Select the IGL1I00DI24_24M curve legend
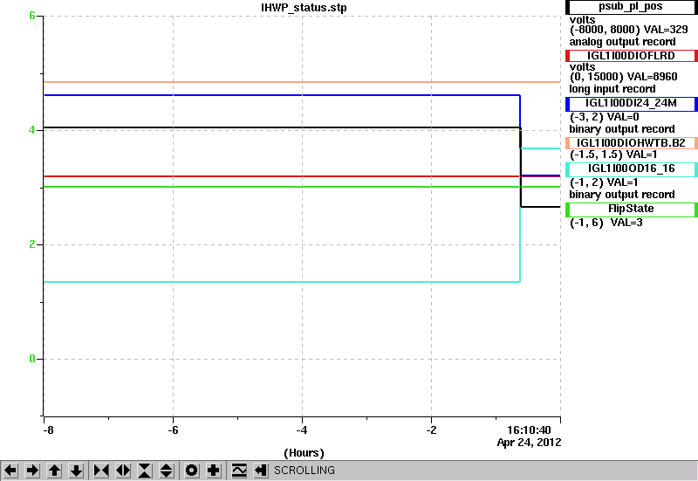The width and height of the screenshot is (698, 481). coord(631,104)
